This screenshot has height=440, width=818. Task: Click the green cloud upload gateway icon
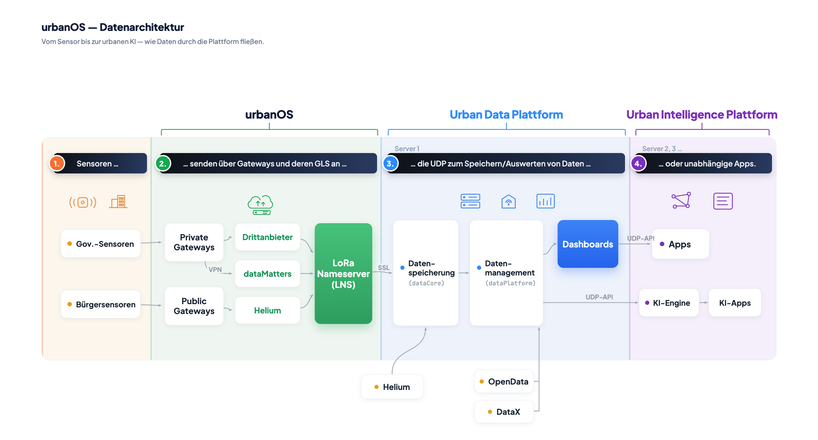pos(260,205)
